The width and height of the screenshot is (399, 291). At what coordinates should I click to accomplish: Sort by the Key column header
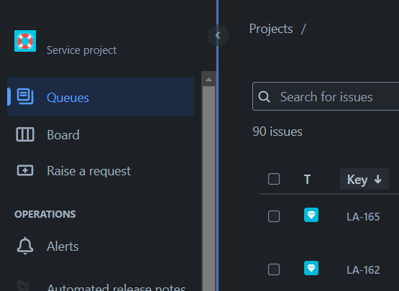(x=364, y=179)
